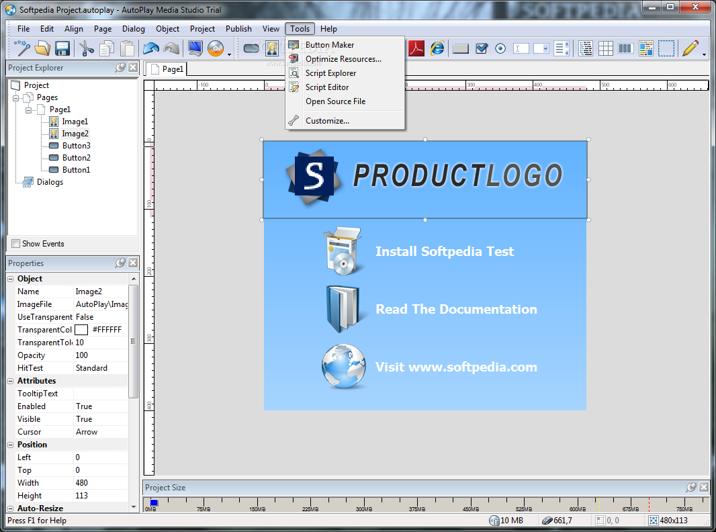Image resolution: width=716 pixels, height=532 pixels.
Task: Collapse the Page1 tree node
Action: pos(28,109)
